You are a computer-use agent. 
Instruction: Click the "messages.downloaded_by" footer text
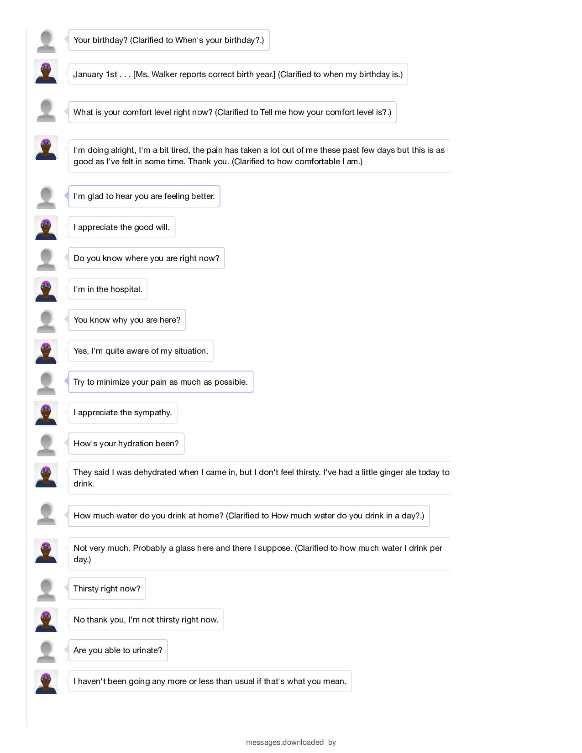coord(291,743)
